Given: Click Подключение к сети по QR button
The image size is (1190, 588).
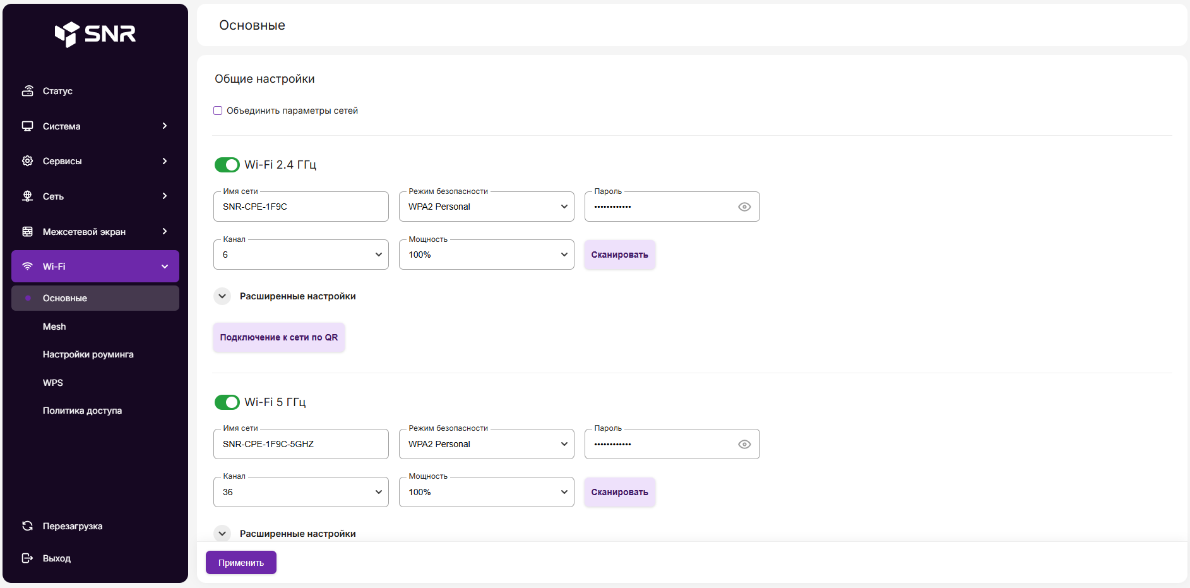Looking at the screenshot, I should tap(278, 337).
